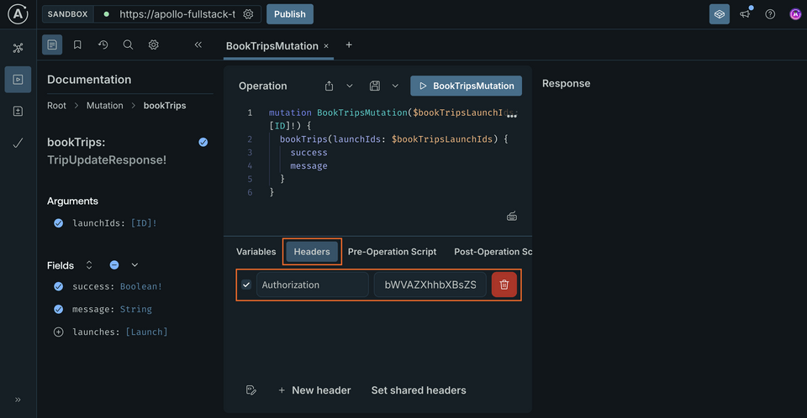Image resolution: width=807 pixels, height=418 pixels.
Task: Open the help question mark icon
Action: [770, 14]
